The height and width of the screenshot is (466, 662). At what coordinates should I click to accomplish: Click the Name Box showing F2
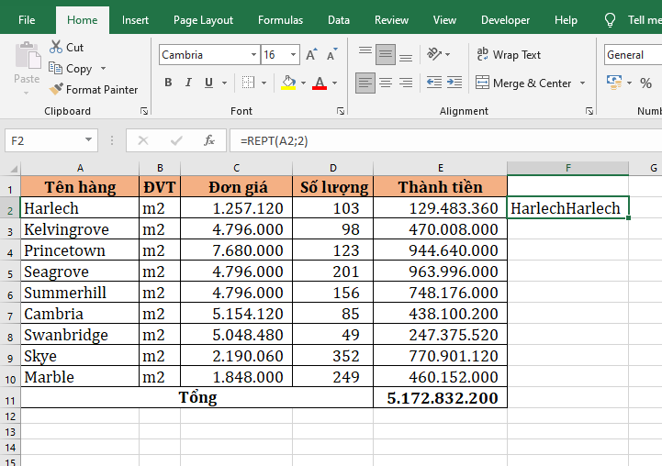[44, 140]
